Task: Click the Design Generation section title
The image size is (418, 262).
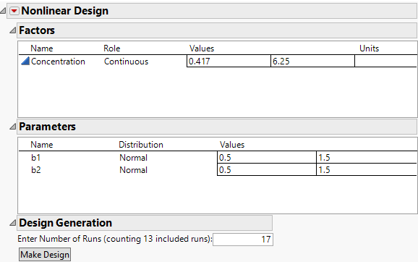Action: point(65,223)
